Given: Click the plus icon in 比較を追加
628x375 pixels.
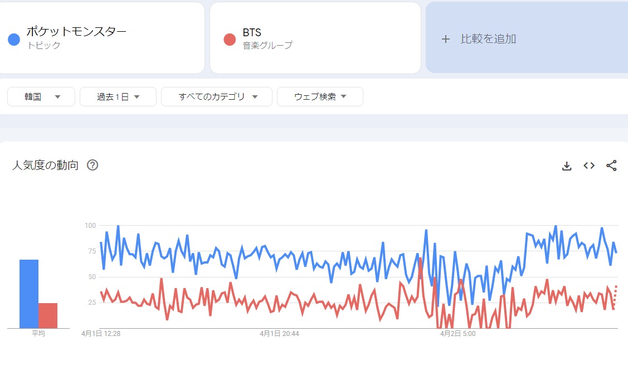Looking at the screenshot, I should 445,39.
